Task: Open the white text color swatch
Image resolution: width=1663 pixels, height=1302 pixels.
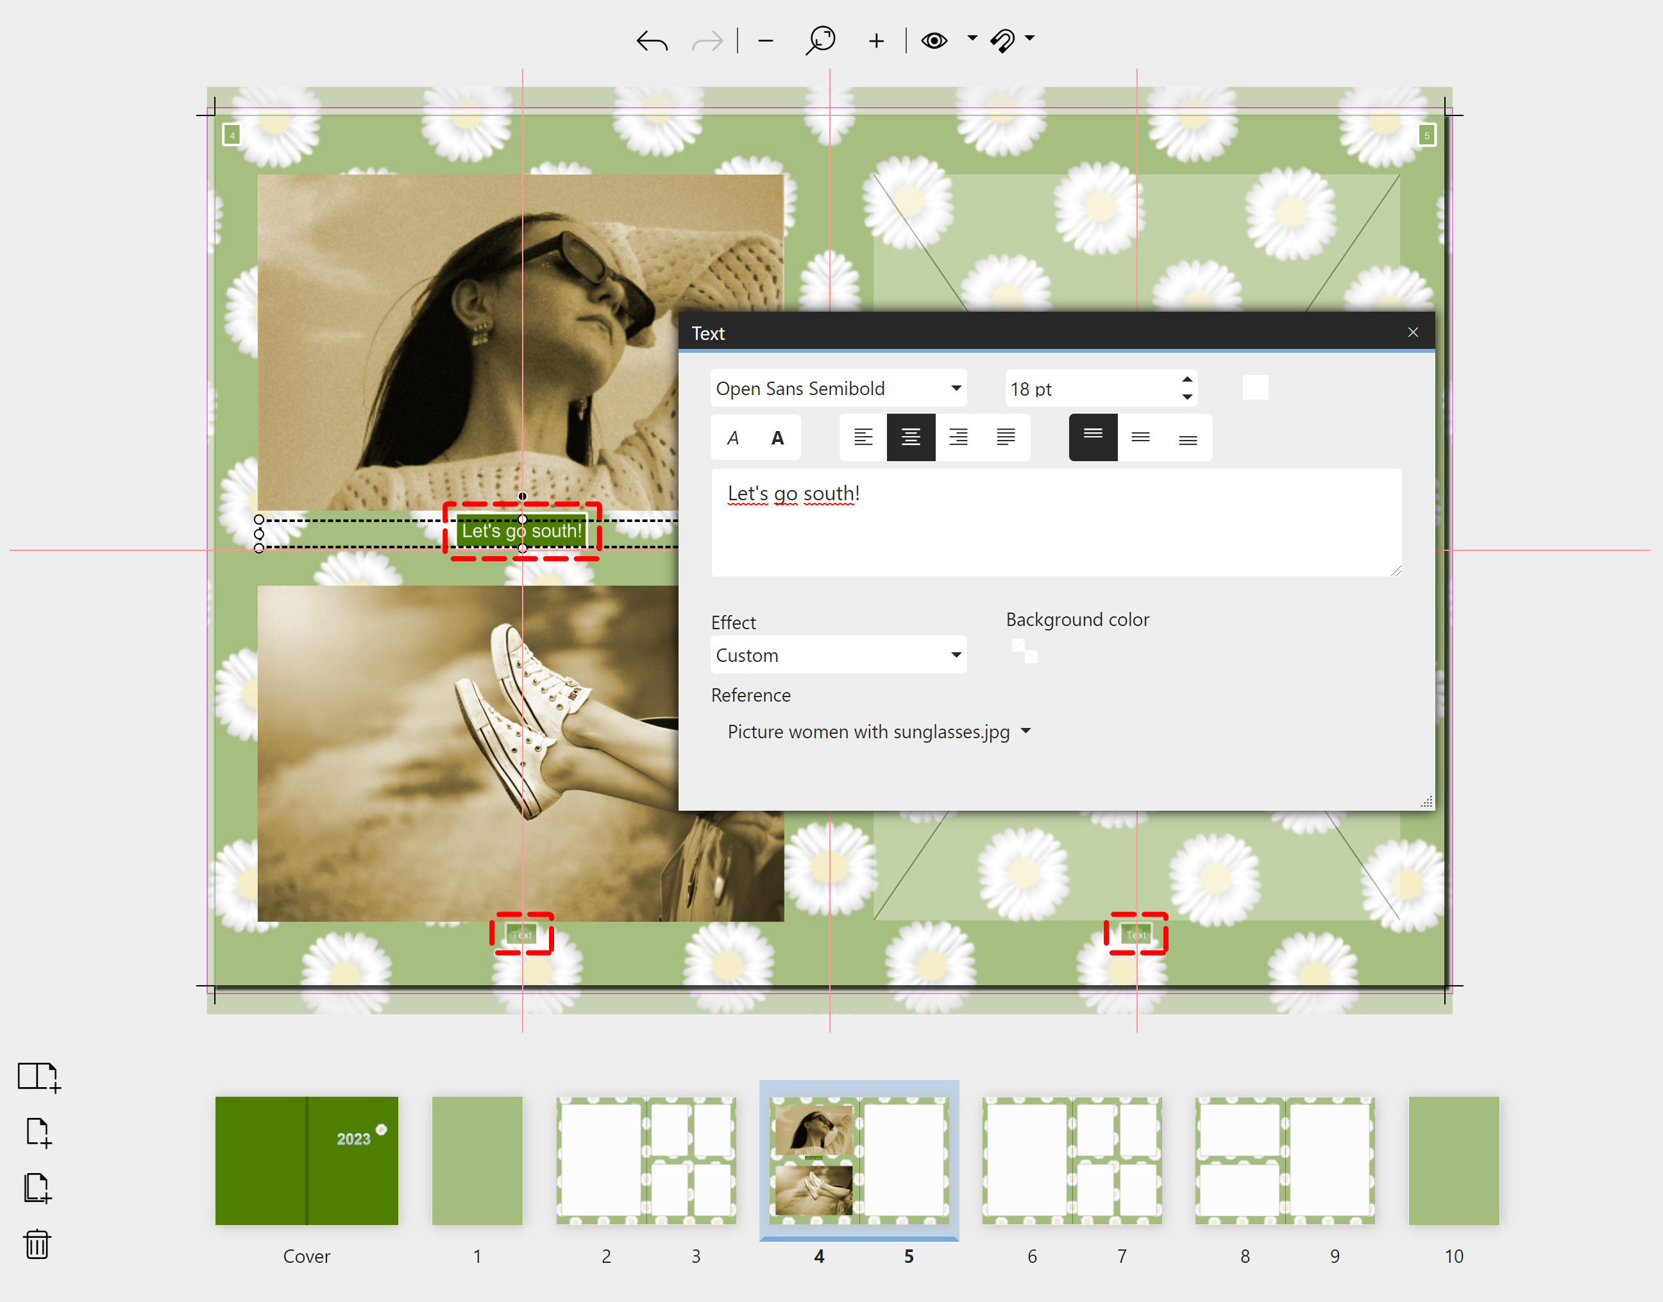Action: (x=1255, y=387)
